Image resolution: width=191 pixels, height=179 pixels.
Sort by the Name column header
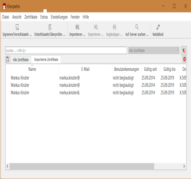tap(32, 69)
